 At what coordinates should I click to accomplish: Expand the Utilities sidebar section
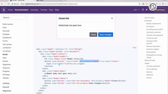coord(6,83)
